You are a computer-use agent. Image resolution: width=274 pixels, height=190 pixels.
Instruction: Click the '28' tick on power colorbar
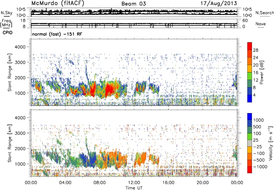pos(256,50)
